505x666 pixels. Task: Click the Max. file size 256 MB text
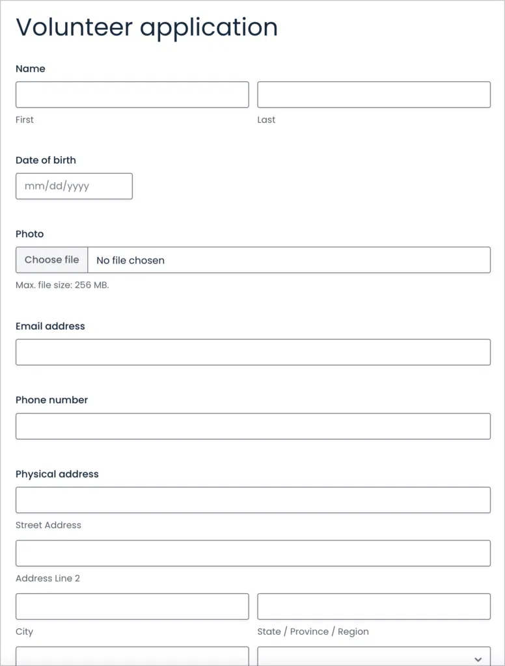(x=62, y=285)
